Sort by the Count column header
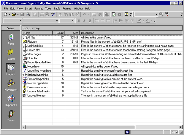Screen dimensions: 184x135 coord(59,33)
